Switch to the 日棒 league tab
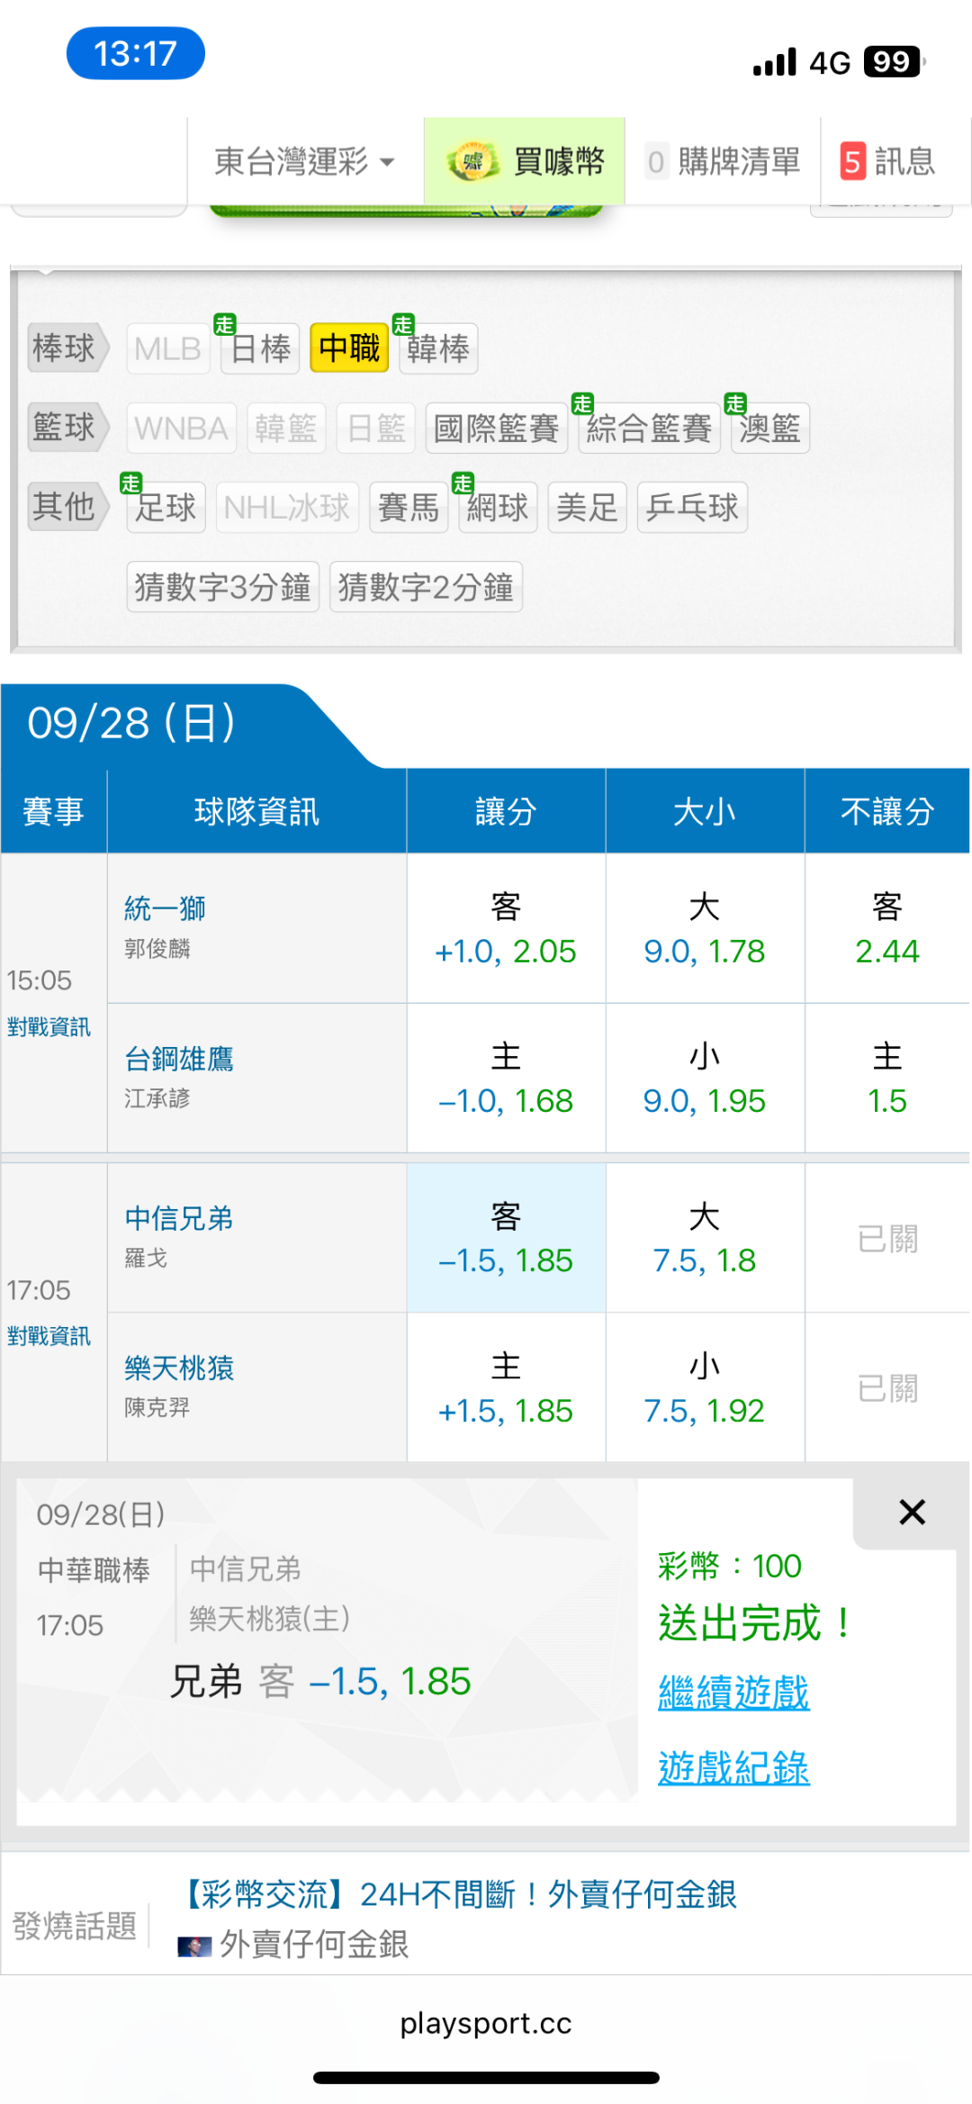 coord(260,348)
